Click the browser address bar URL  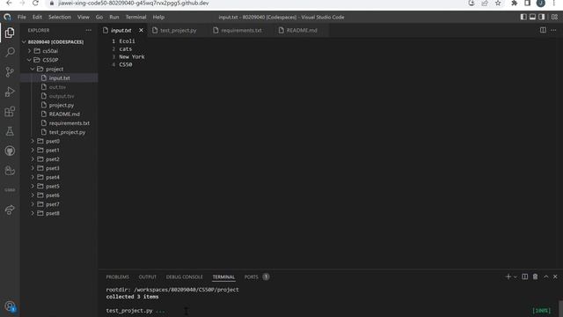pos(133,4)
